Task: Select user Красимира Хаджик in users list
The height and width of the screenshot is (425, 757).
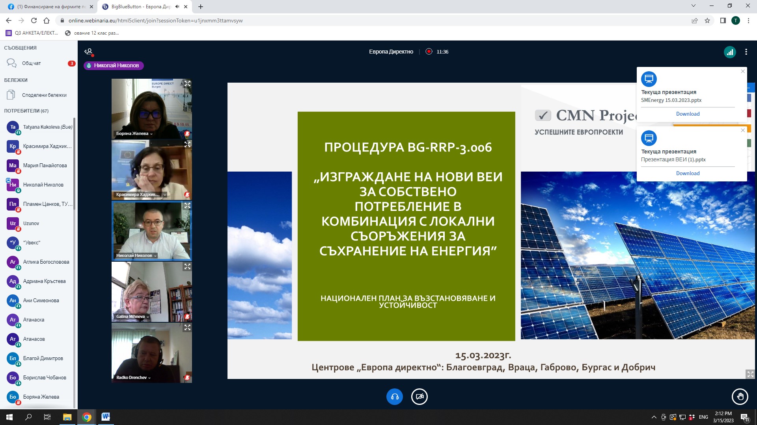Action: (x=39, y=146)
